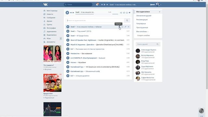
Task: Skip to previous track in header player
Action: pos(102,5)
